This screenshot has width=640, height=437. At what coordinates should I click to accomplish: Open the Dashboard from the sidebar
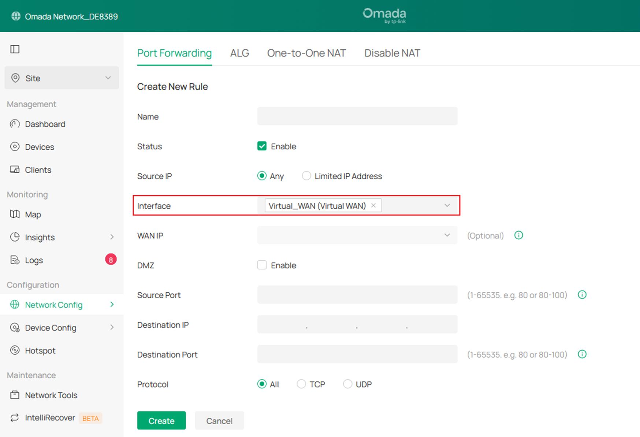pyautogui.click(x=45, y=124)
